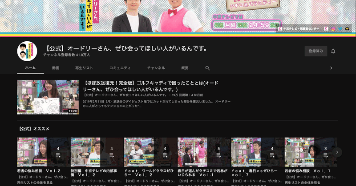Screen dimensions: 356x186
Task: Open the 中京テレビ・視聴者センター banner link
Action: 299,29
